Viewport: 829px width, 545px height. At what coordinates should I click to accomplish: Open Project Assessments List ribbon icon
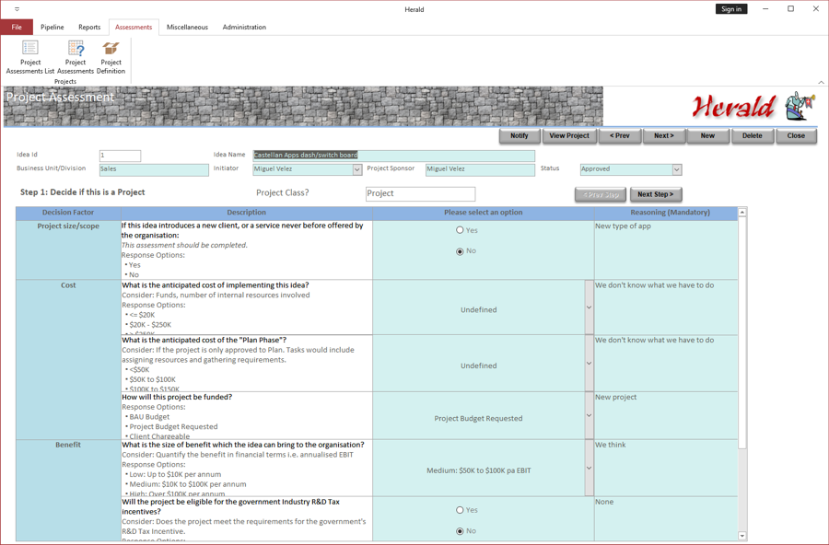[30, 57]
